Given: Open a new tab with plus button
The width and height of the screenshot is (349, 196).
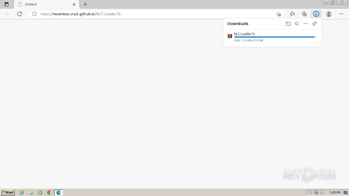Looking at the screenshot, I should point(85,4).
